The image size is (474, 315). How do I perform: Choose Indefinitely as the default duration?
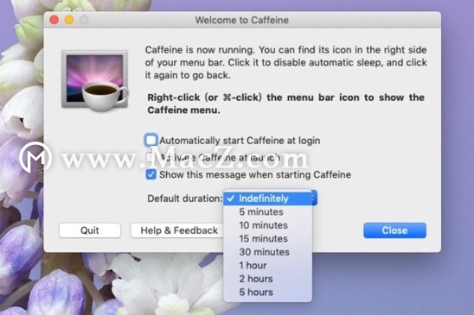coord(267,198)
